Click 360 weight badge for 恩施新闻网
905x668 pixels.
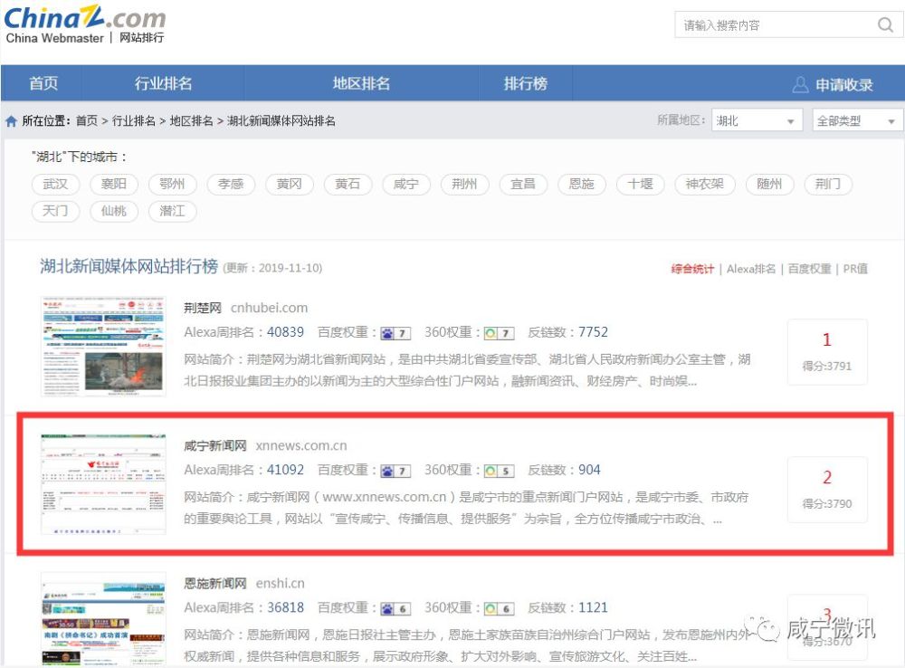coord(499,608)
